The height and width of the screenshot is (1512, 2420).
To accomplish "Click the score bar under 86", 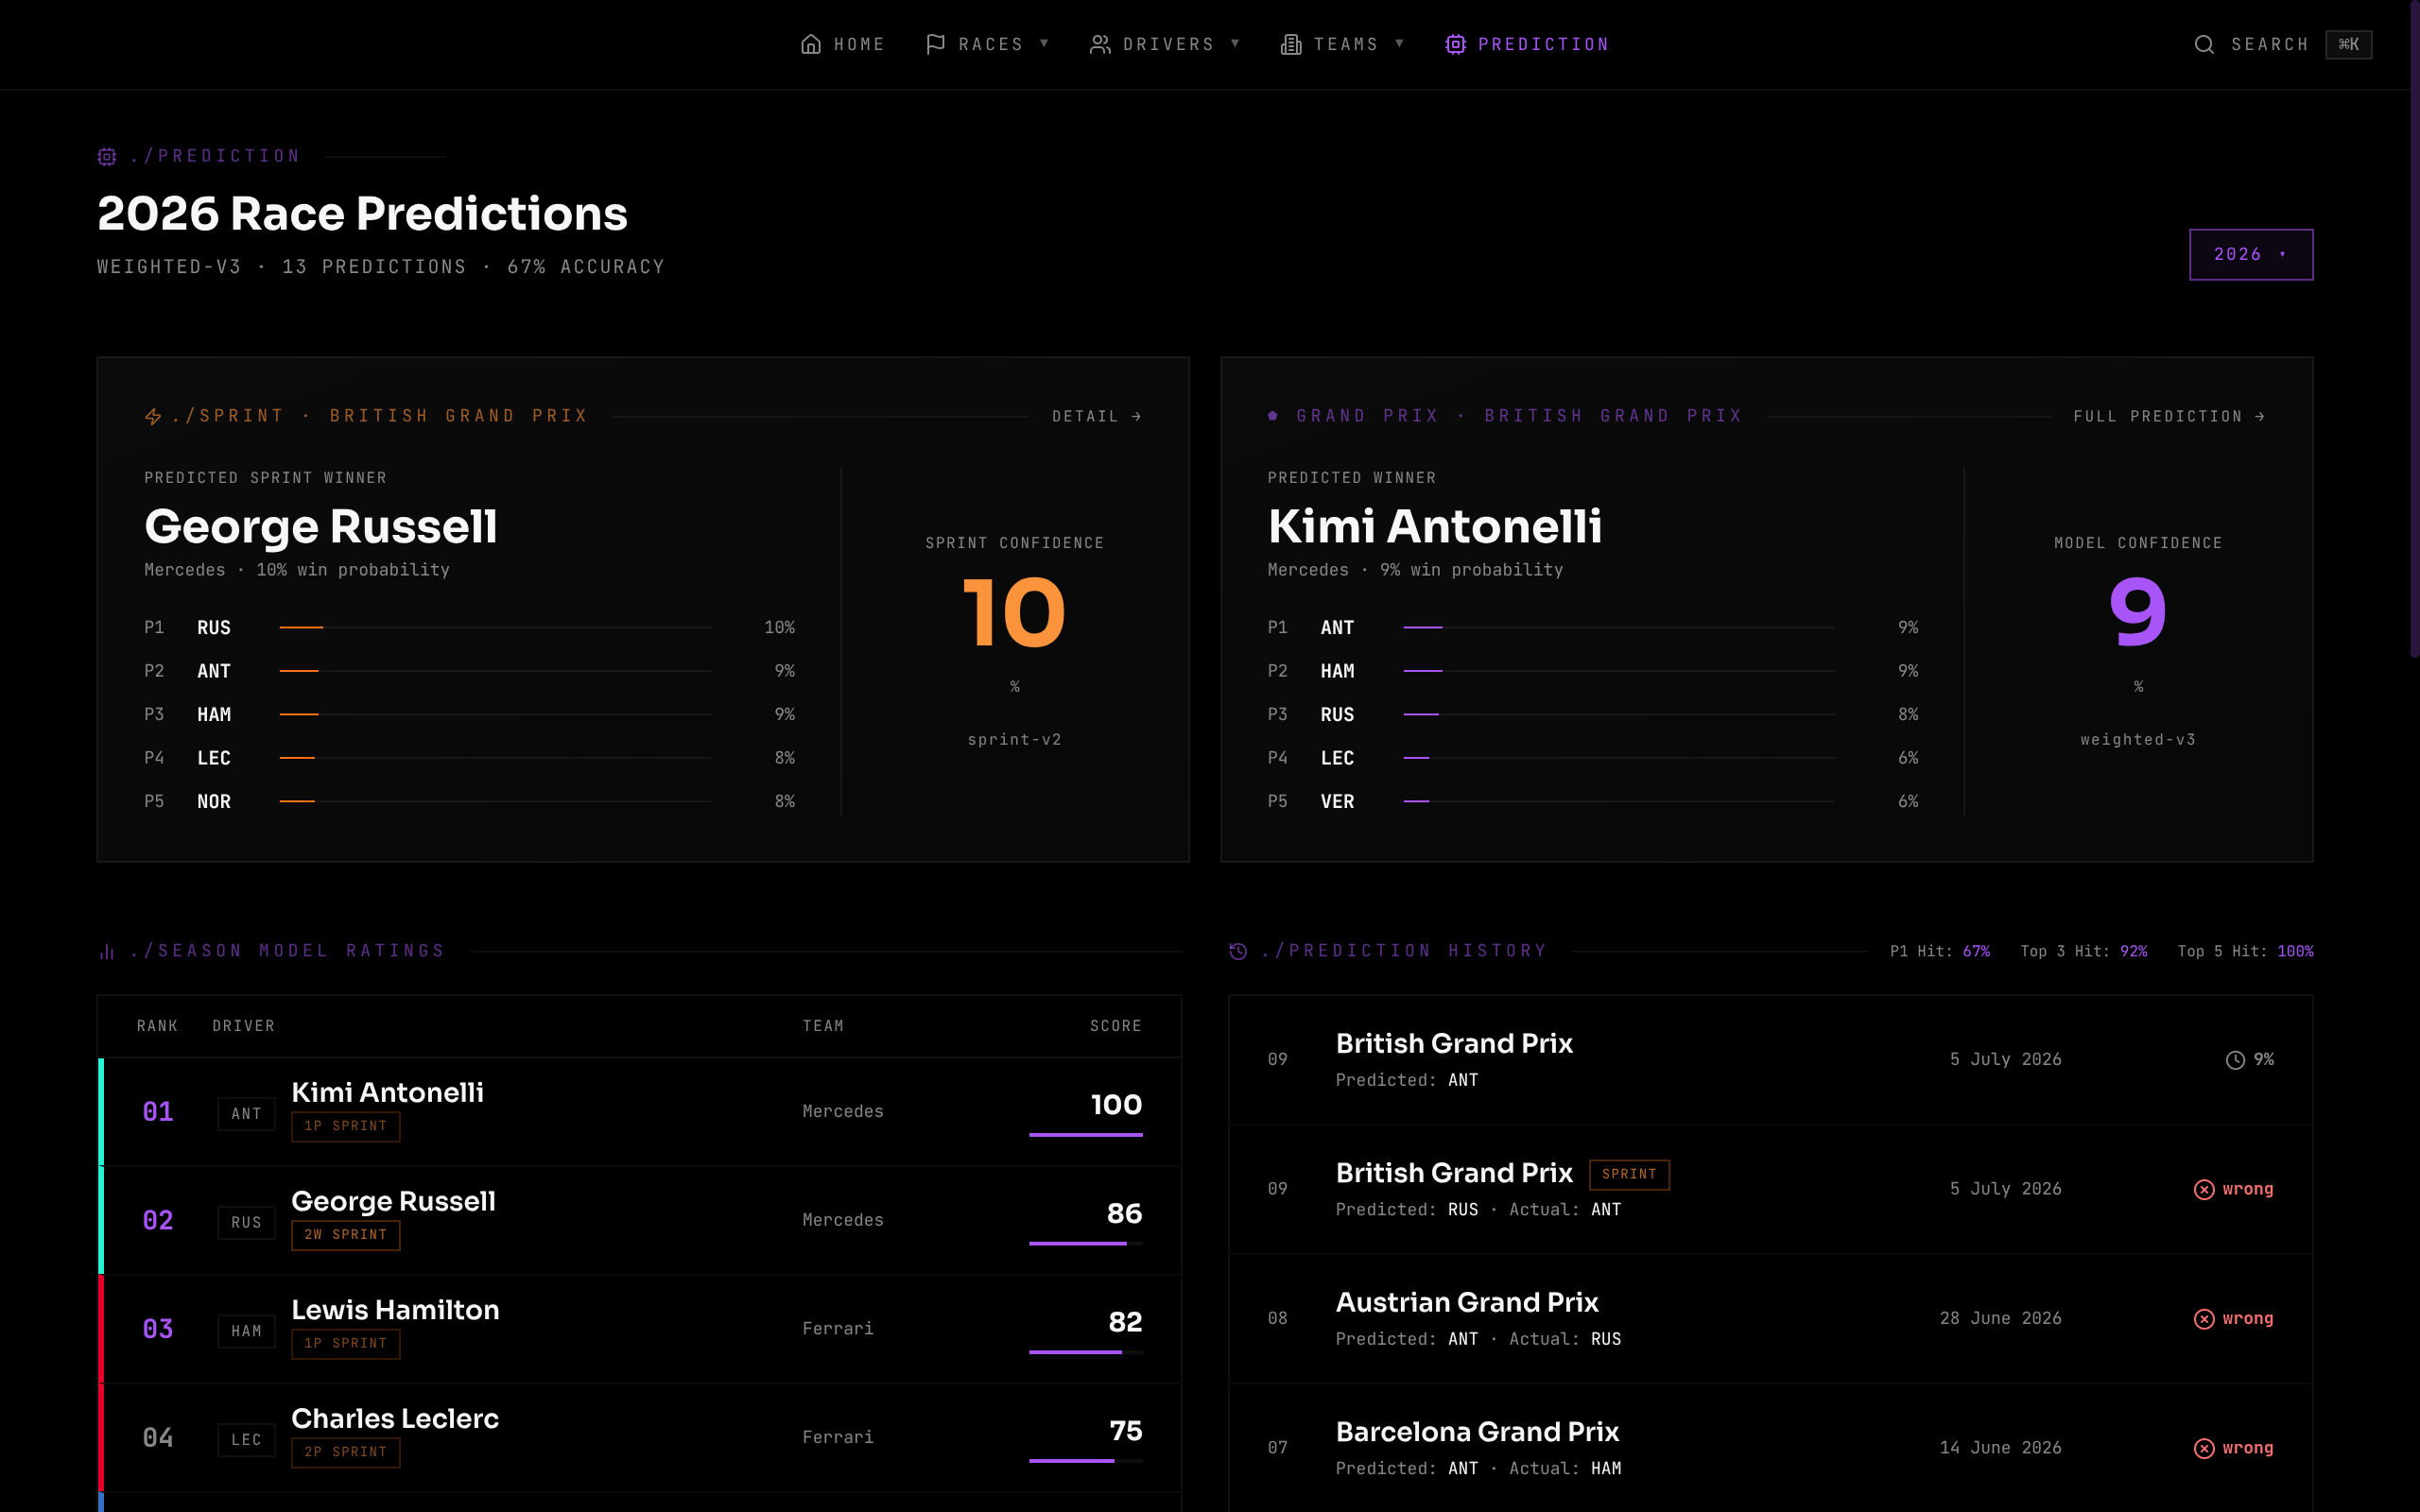I will click(x=1085, y=1244).
